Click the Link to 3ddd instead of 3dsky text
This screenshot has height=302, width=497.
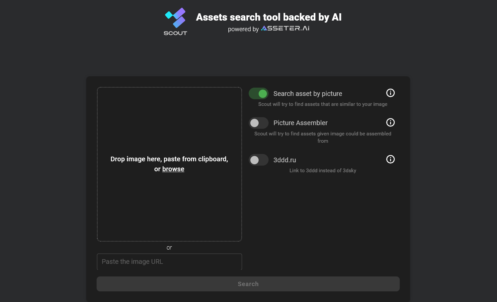322,170
